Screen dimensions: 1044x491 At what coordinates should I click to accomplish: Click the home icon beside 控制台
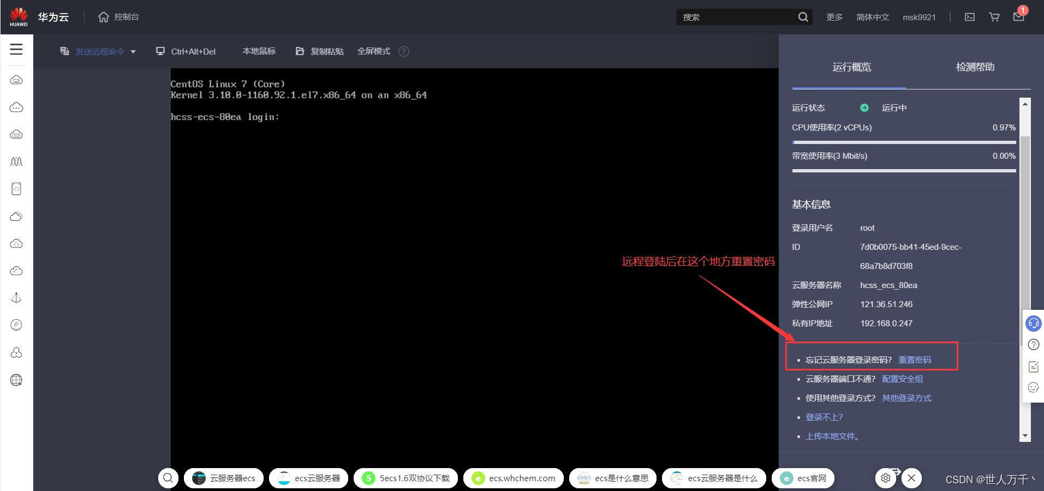104,17
